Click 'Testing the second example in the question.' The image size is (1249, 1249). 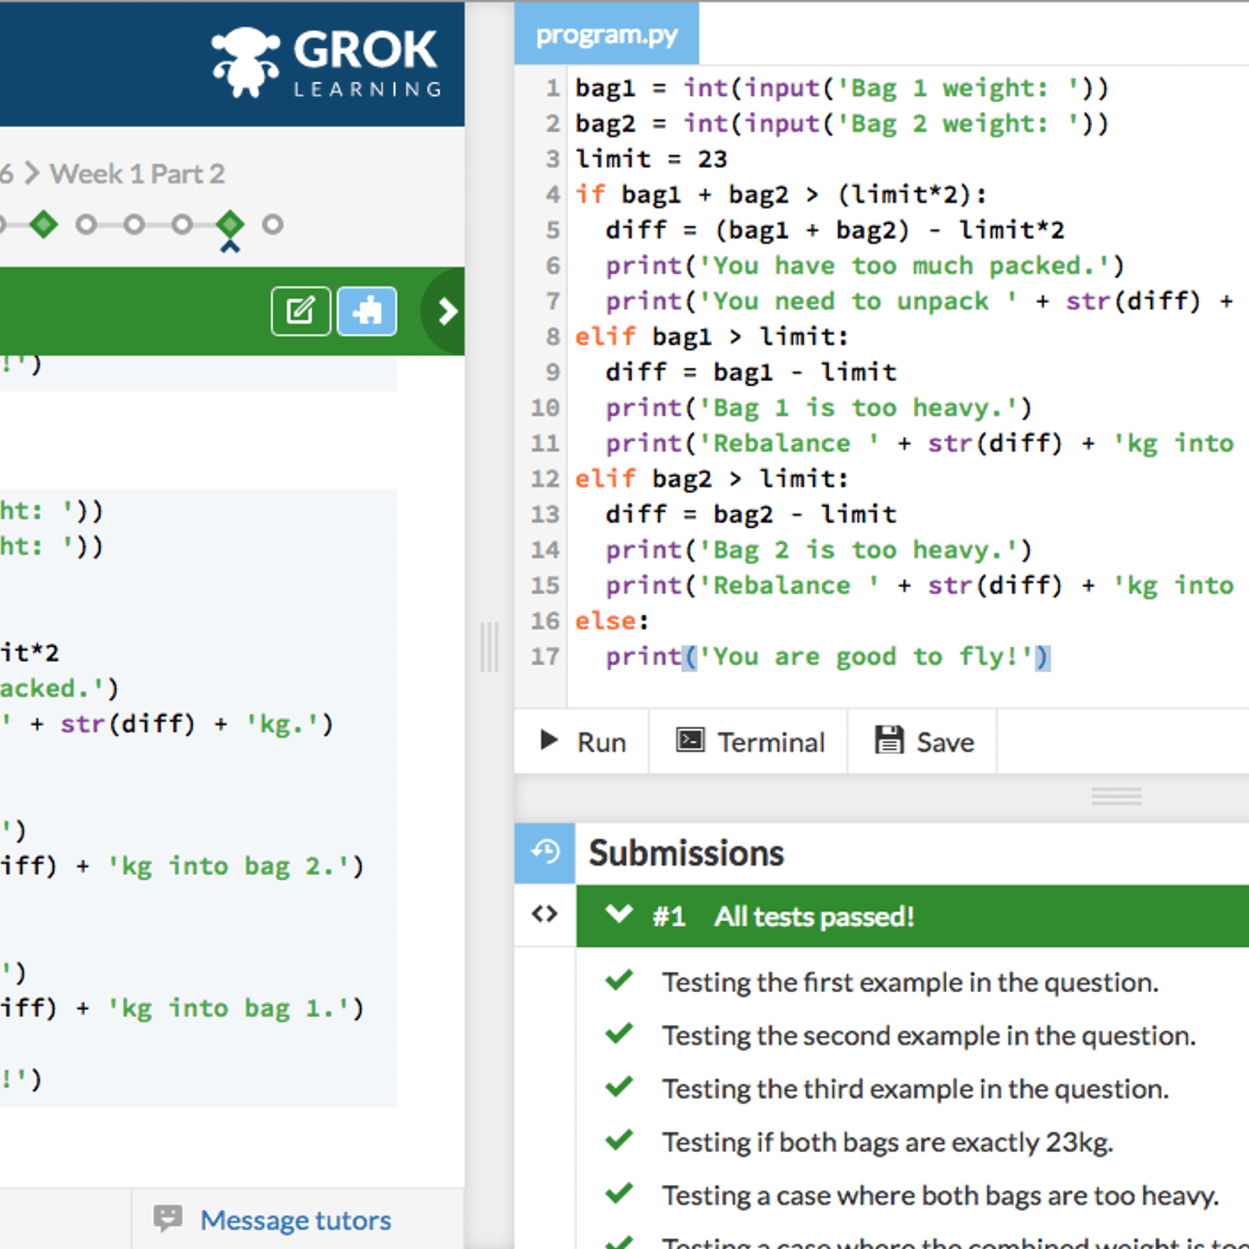pyautogui.click(x=929, y=1035)
